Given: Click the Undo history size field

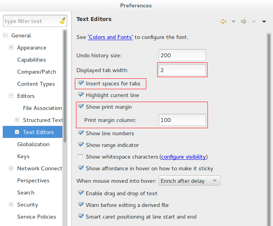Looking at the screenshot, I should pos(182,55).
